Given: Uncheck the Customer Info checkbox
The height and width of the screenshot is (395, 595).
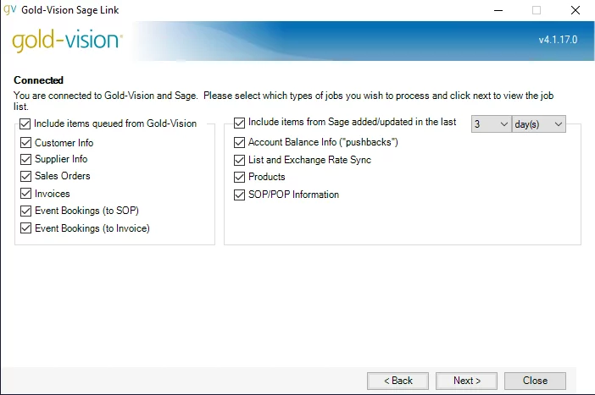Looking at the screenshot, I should (x=25, y=143).
